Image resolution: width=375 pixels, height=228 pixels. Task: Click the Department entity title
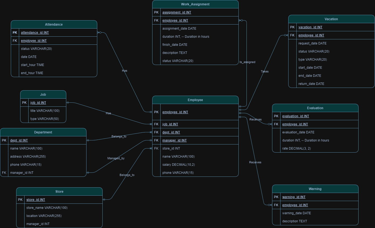43,132
